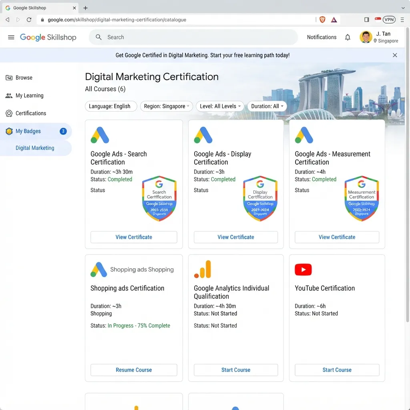Open Google Ads - Display Certification title

[223, 158]
